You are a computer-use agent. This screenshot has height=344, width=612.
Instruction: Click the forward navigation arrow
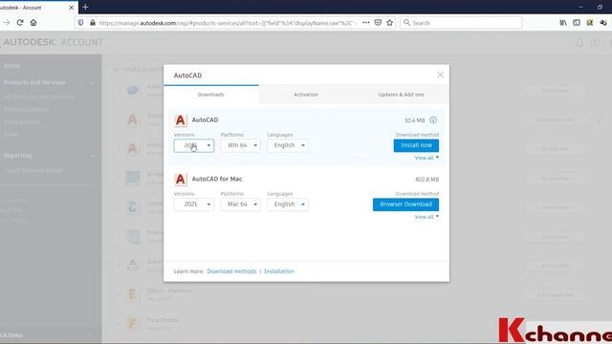click(x=7, y=23)
